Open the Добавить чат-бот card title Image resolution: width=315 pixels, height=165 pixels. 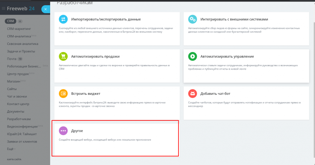(x=215, y=94)
